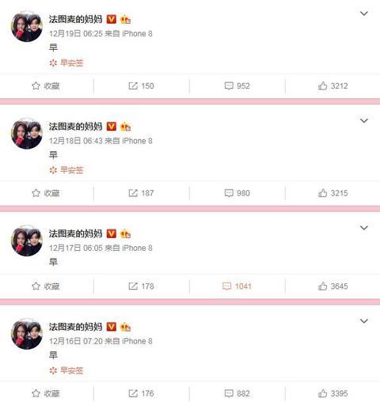Open the 882 comments on the December 16 post
Screen dimensions: 380x402
(237, 393)
